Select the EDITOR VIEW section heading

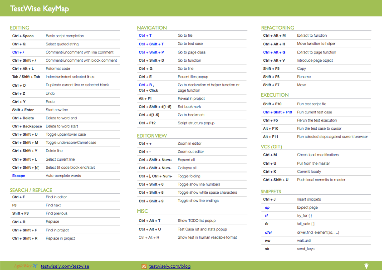pos(152,136)
